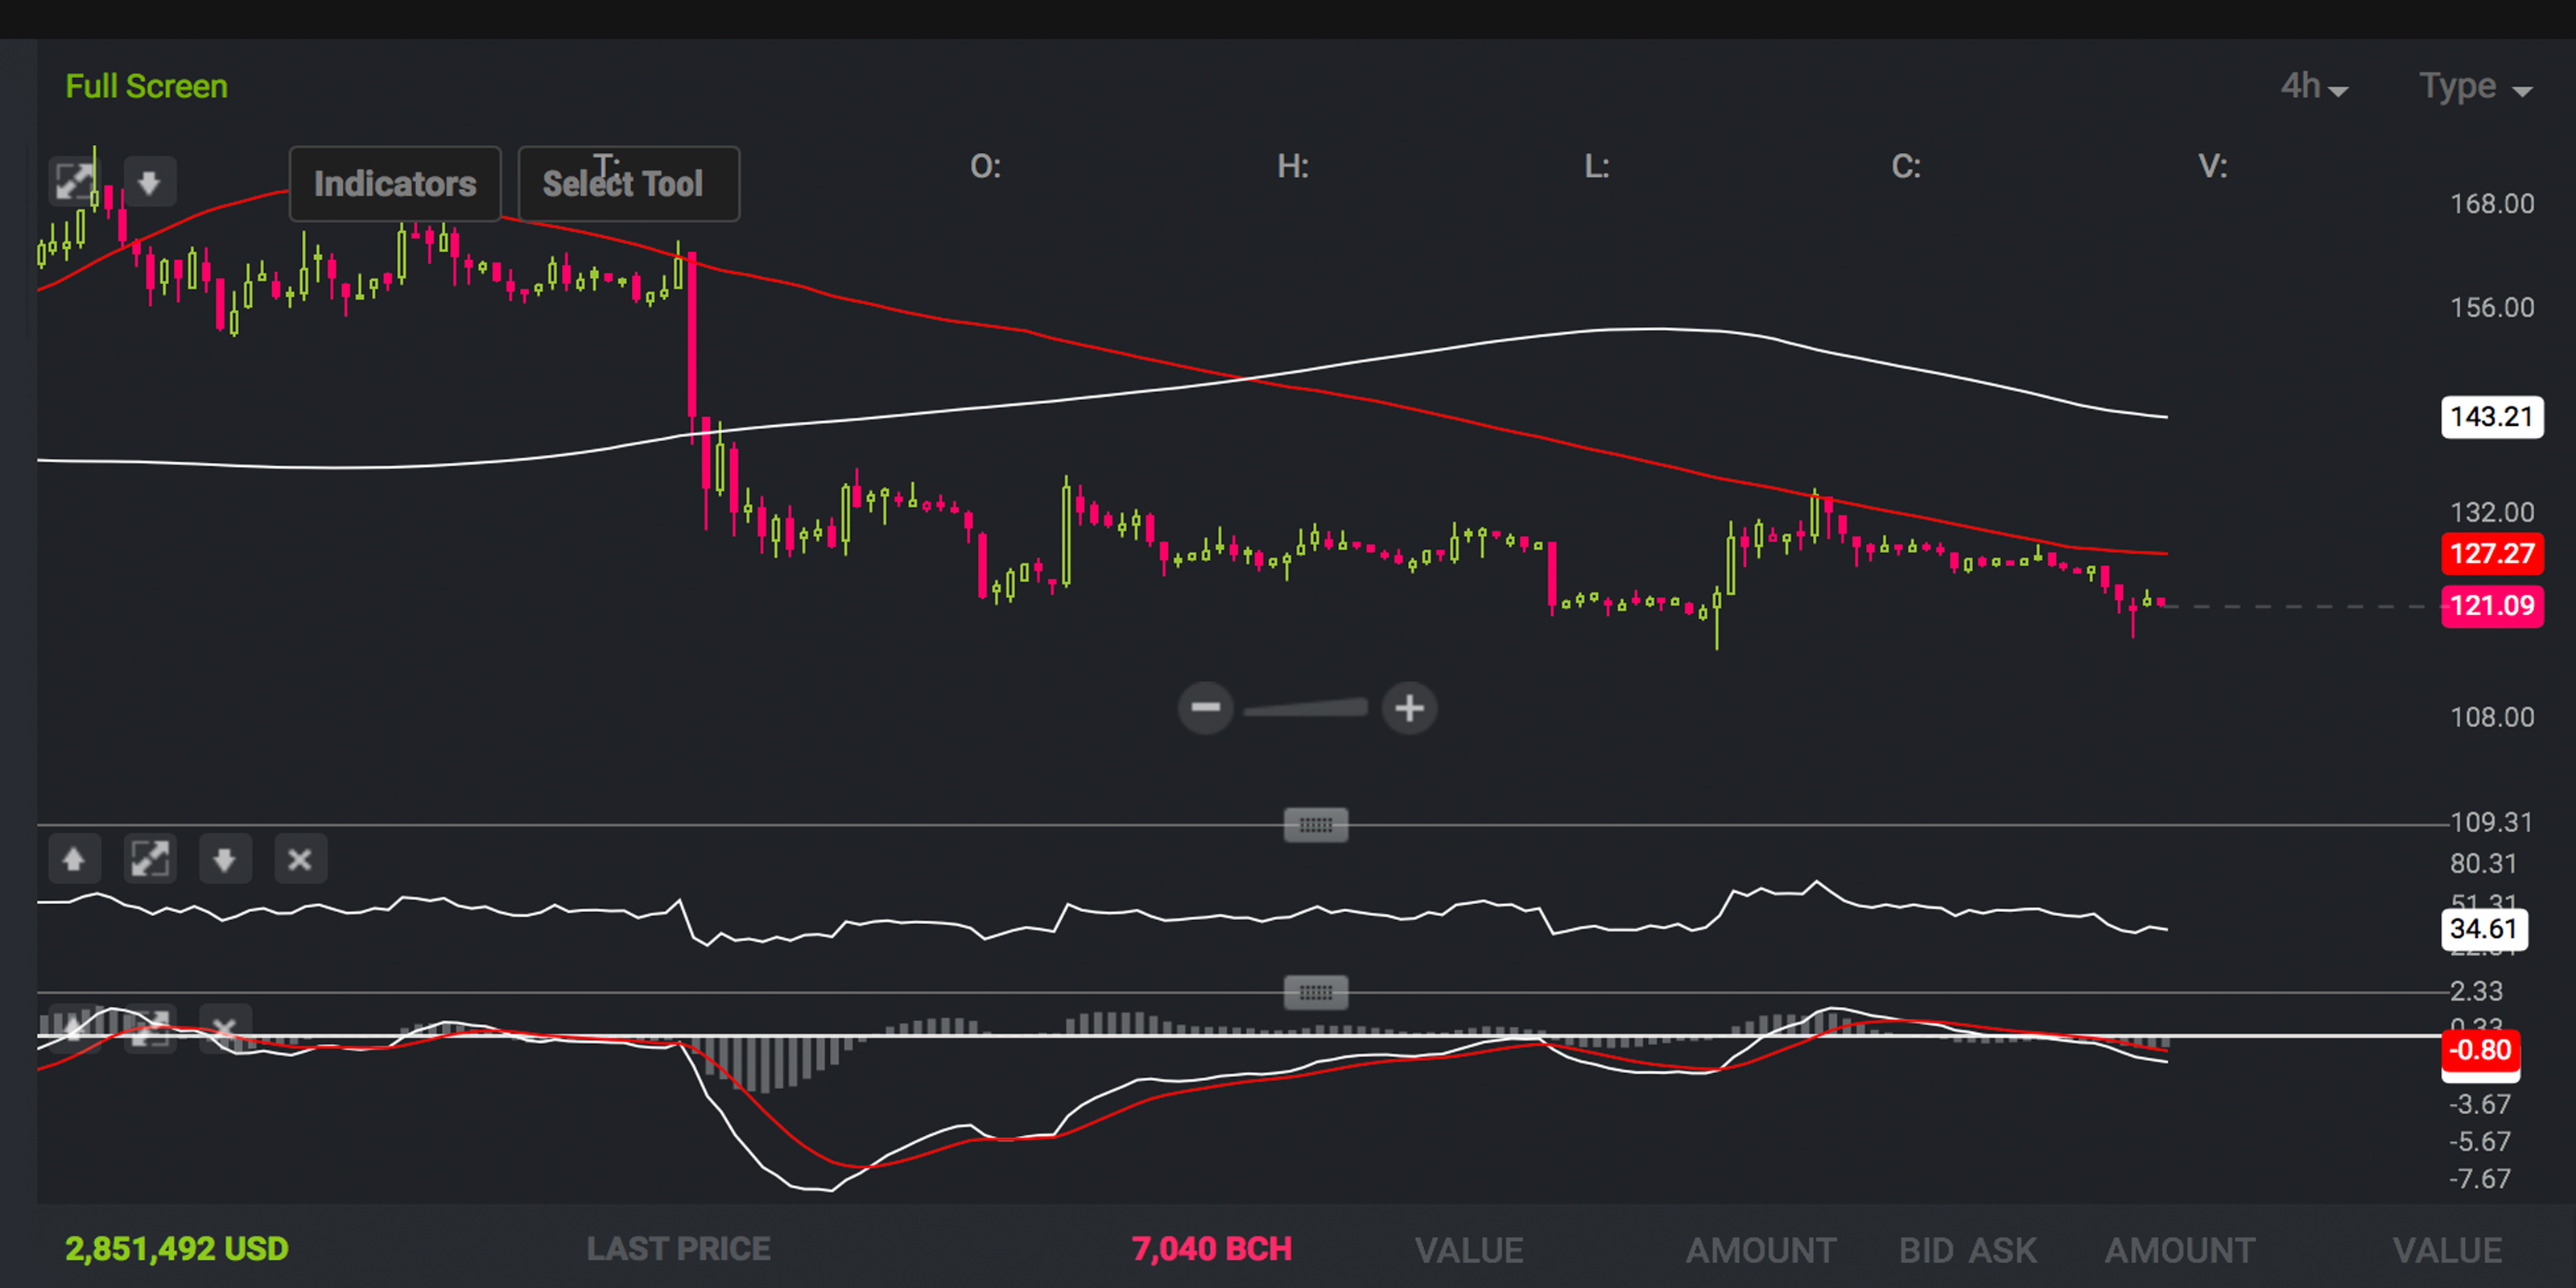
Task: Click the move-down arrow on the RSI panel
Action: pyautogui.click(x=225, y=859)
